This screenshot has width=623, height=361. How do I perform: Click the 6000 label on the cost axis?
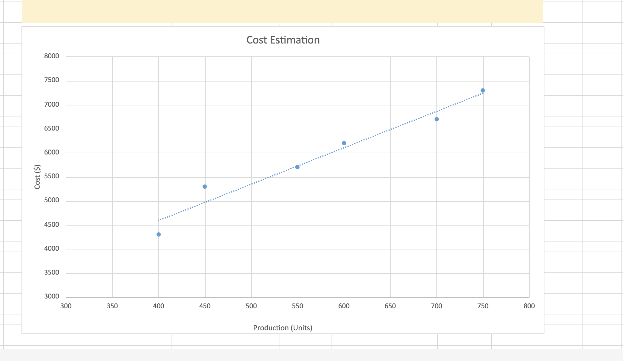52,152
